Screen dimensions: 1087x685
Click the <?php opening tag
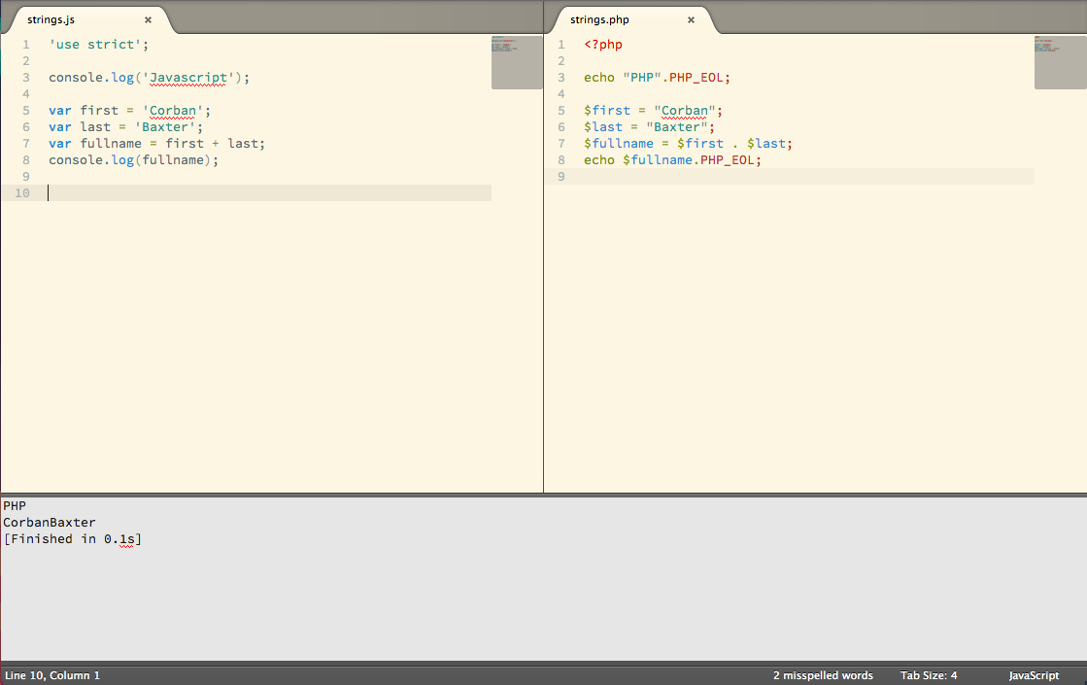coord(603,45)
